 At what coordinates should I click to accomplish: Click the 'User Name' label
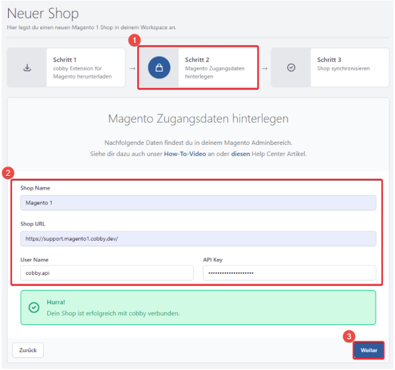coord(34,260)
